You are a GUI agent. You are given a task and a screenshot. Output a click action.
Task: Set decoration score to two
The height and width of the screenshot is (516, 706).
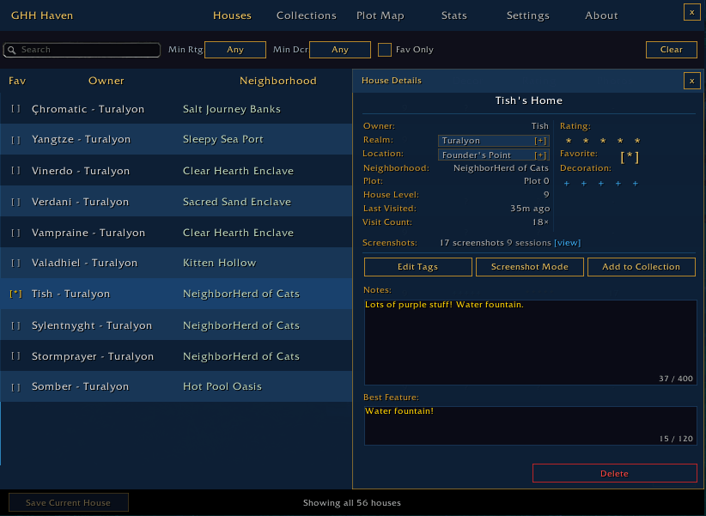(583, 184)
